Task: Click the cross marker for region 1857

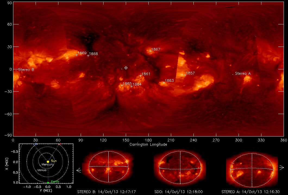Action: pyautogui.click(x=185, y=75)
